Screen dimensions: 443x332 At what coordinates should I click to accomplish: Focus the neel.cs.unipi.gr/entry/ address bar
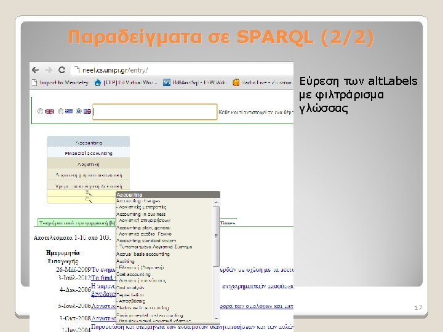pos(181,70)
